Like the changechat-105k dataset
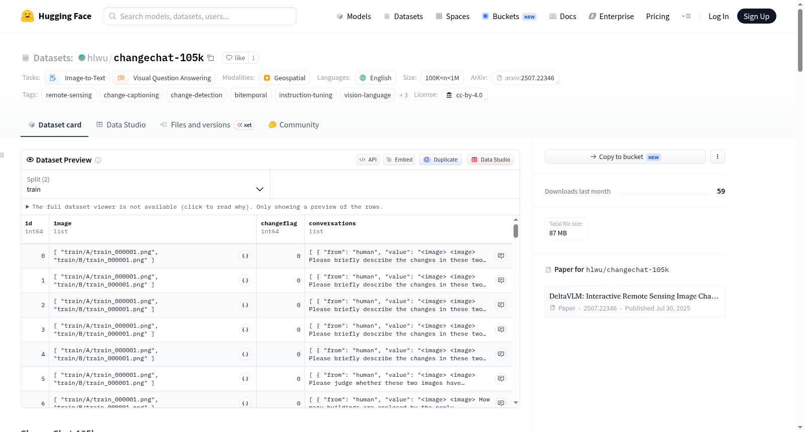804x432 pixels. (x=235, y=58)
